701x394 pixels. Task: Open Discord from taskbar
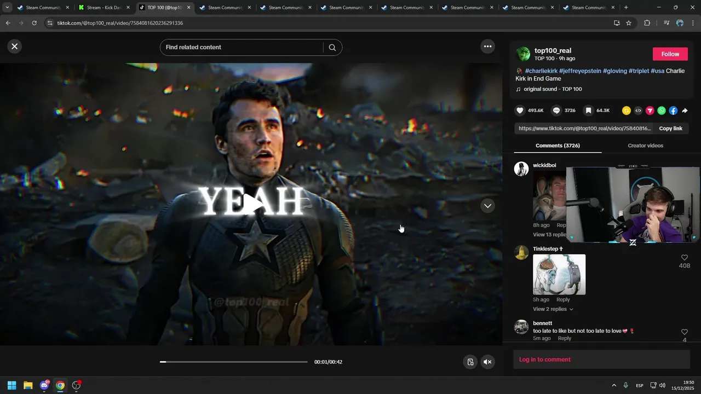[44, 385]
